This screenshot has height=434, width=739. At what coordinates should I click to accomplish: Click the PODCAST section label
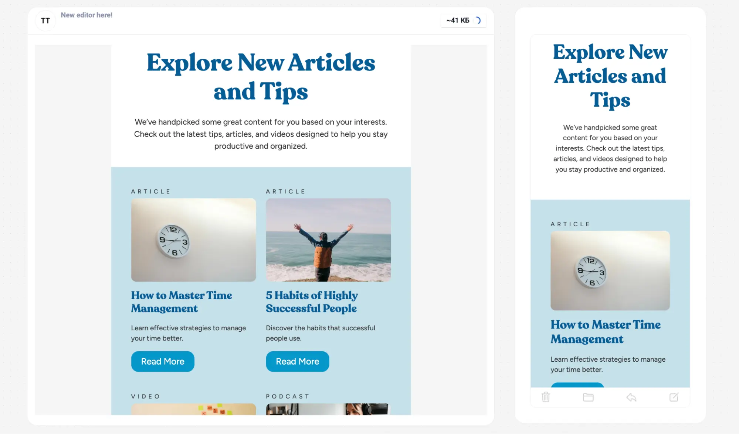pos(288,396)
